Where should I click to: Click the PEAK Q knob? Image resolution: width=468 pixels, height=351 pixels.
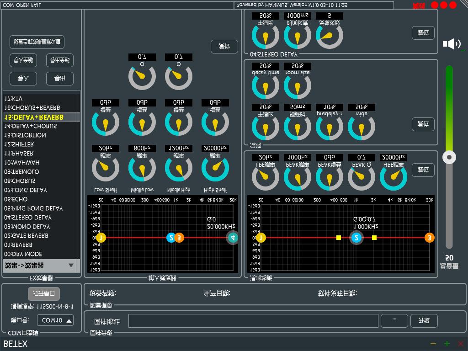361,177
